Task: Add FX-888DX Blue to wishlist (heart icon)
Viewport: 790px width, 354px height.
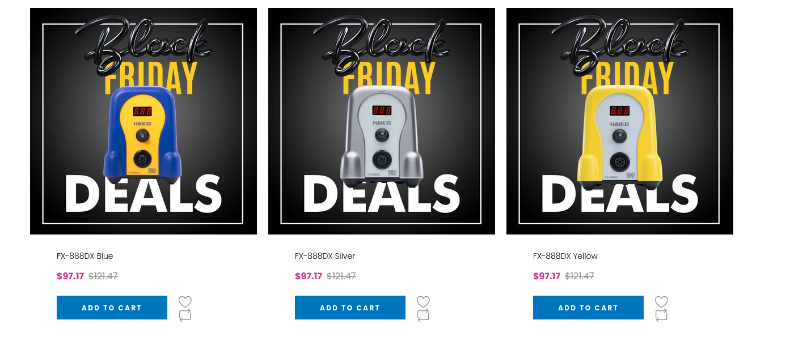Action: (x=185, y=301)
